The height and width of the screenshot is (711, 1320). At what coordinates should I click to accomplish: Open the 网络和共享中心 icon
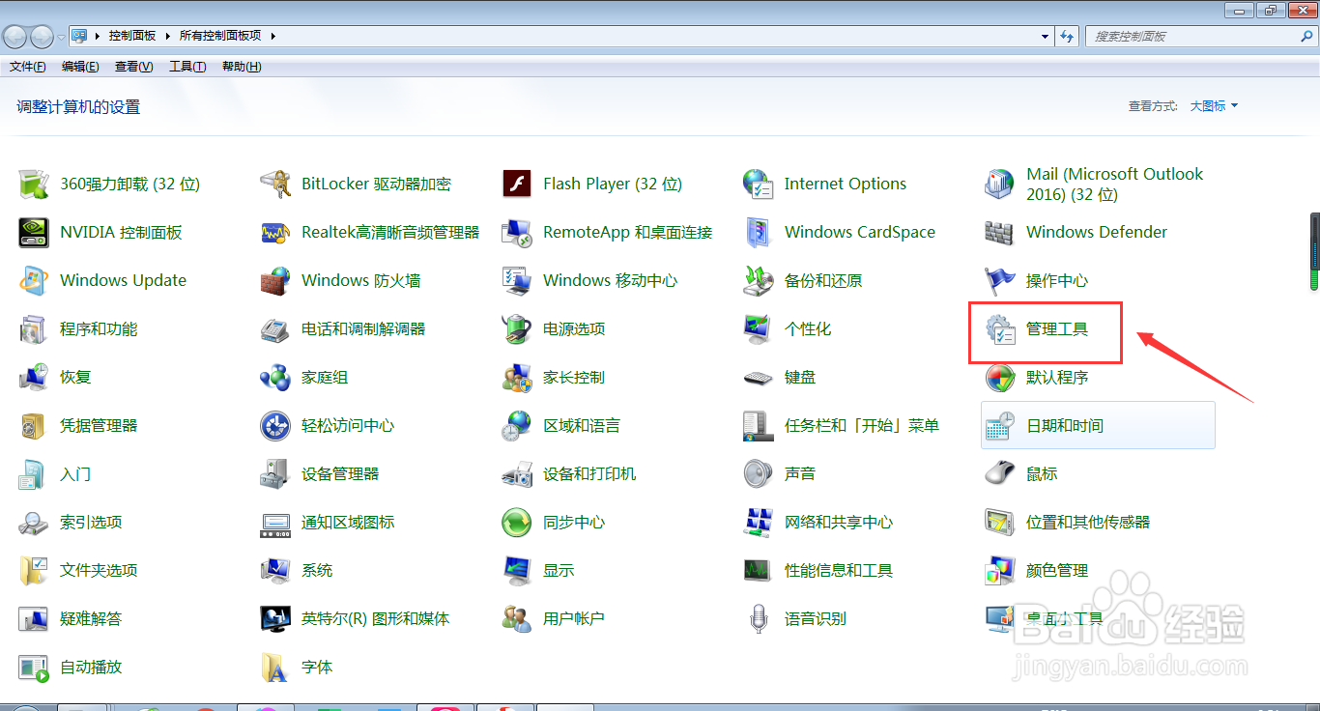click(x=759, y=522)
